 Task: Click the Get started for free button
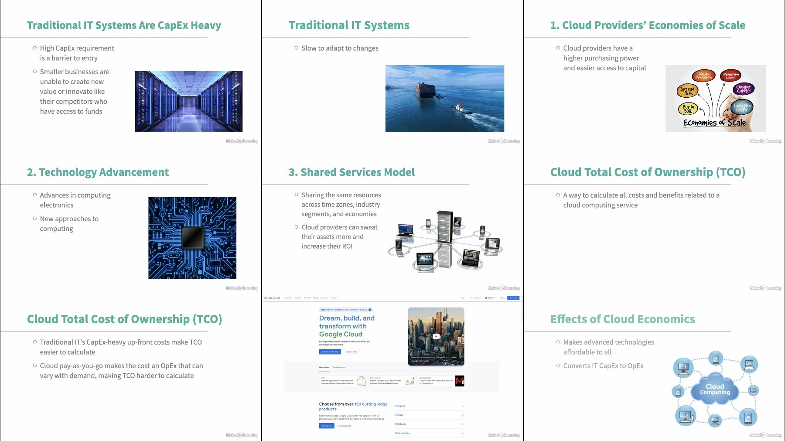330,352
